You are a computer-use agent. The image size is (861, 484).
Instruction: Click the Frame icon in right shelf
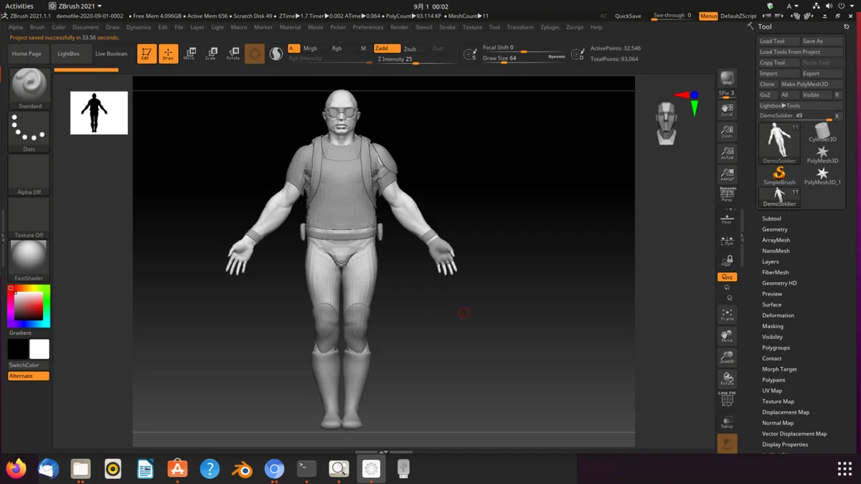tap(727, 315)
